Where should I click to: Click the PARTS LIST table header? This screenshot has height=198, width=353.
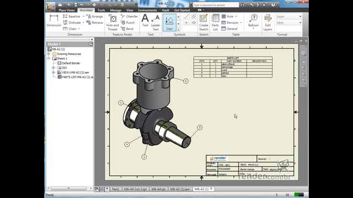tap(233, 58)
